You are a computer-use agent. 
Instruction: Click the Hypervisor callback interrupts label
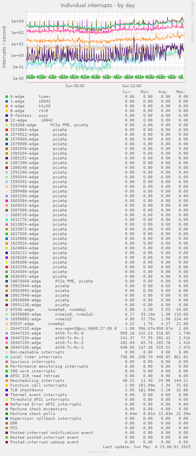point(46,418)
